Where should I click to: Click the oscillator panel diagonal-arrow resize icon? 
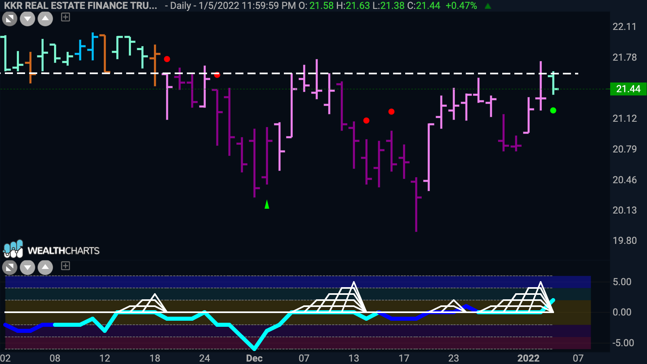[x=10, y=267]
